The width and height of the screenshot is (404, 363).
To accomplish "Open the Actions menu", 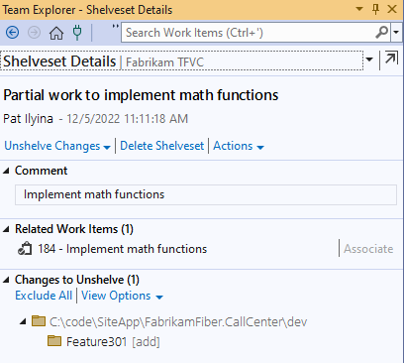I will pos(239,146).
